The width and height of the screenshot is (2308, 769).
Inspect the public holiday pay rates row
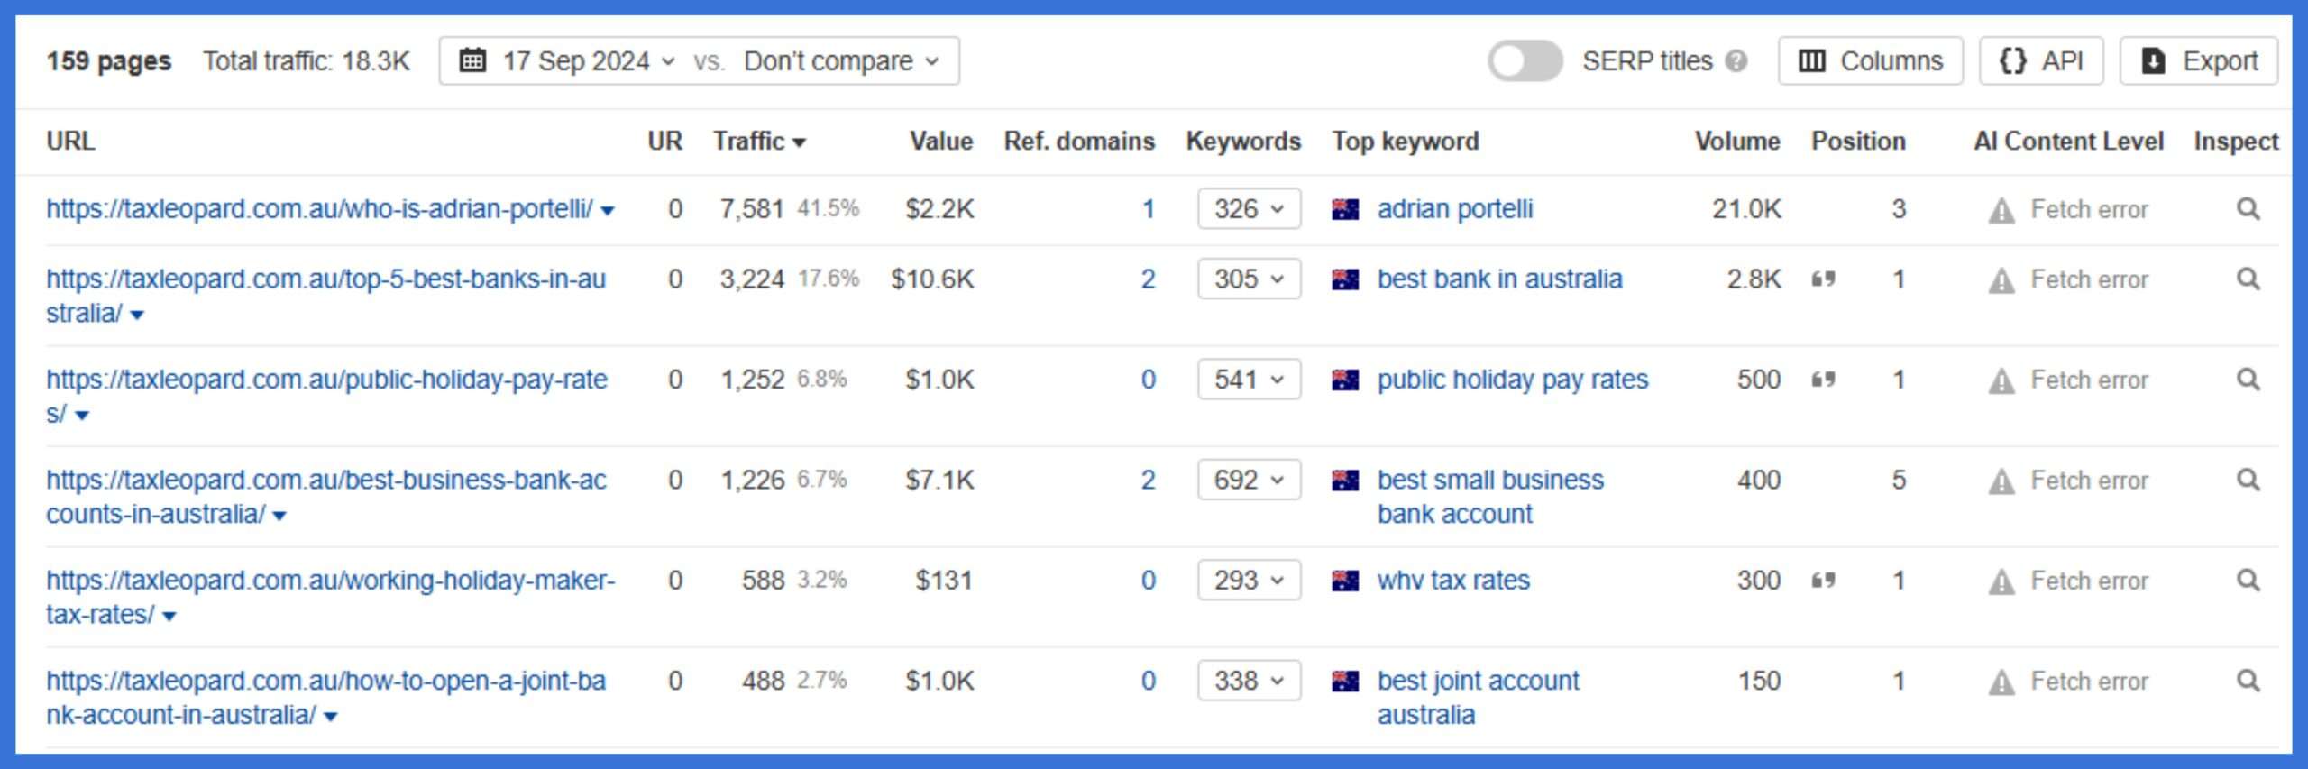coord(2248,380)
